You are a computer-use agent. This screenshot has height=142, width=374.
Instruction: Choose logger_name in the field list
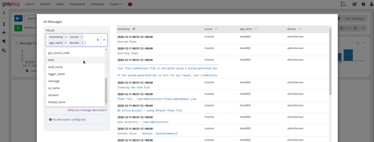coord(75,74)
